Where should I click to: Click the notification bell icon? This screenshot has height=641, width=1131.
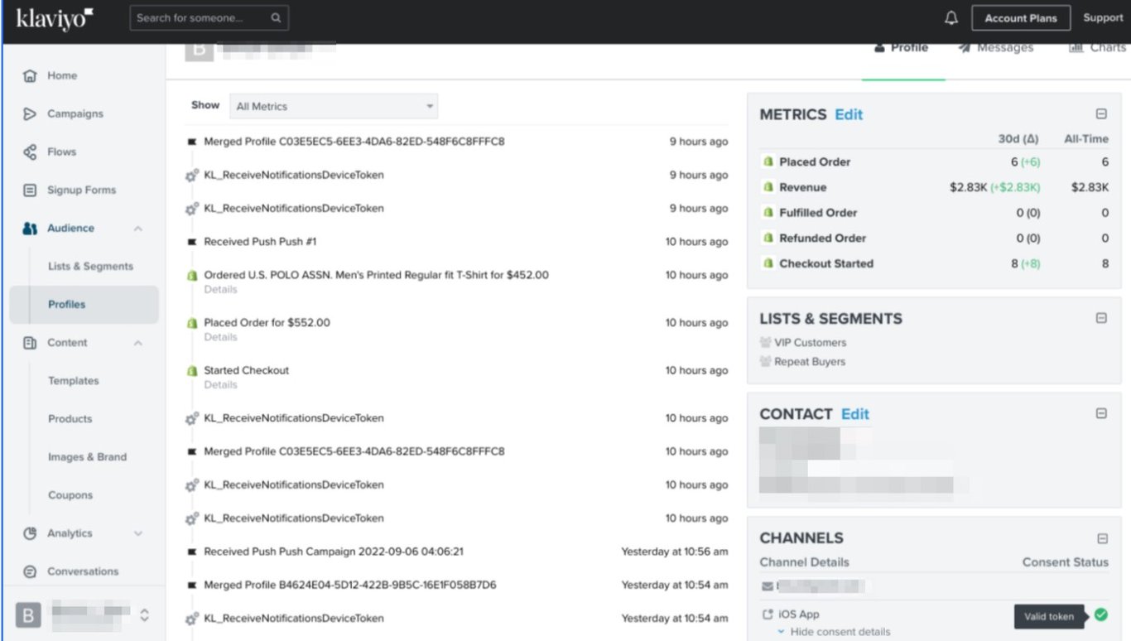pyautogui.click(x=951, y=17)
